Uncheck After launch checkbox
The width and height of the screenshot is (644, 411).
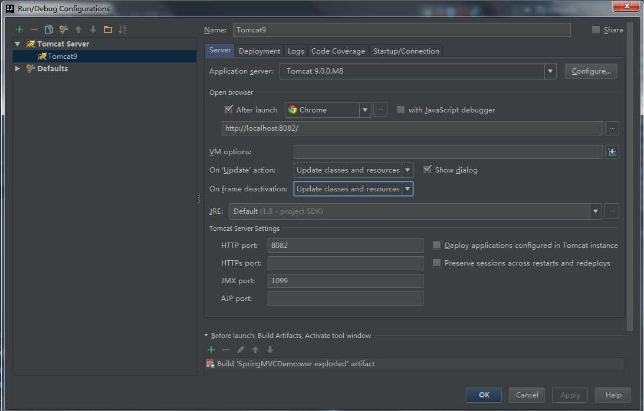229,109
